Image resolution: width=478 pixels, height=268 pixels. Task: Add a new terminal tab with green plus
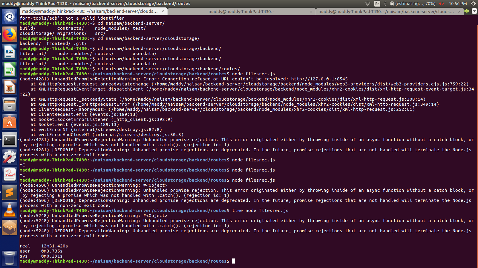pos(467,11)
